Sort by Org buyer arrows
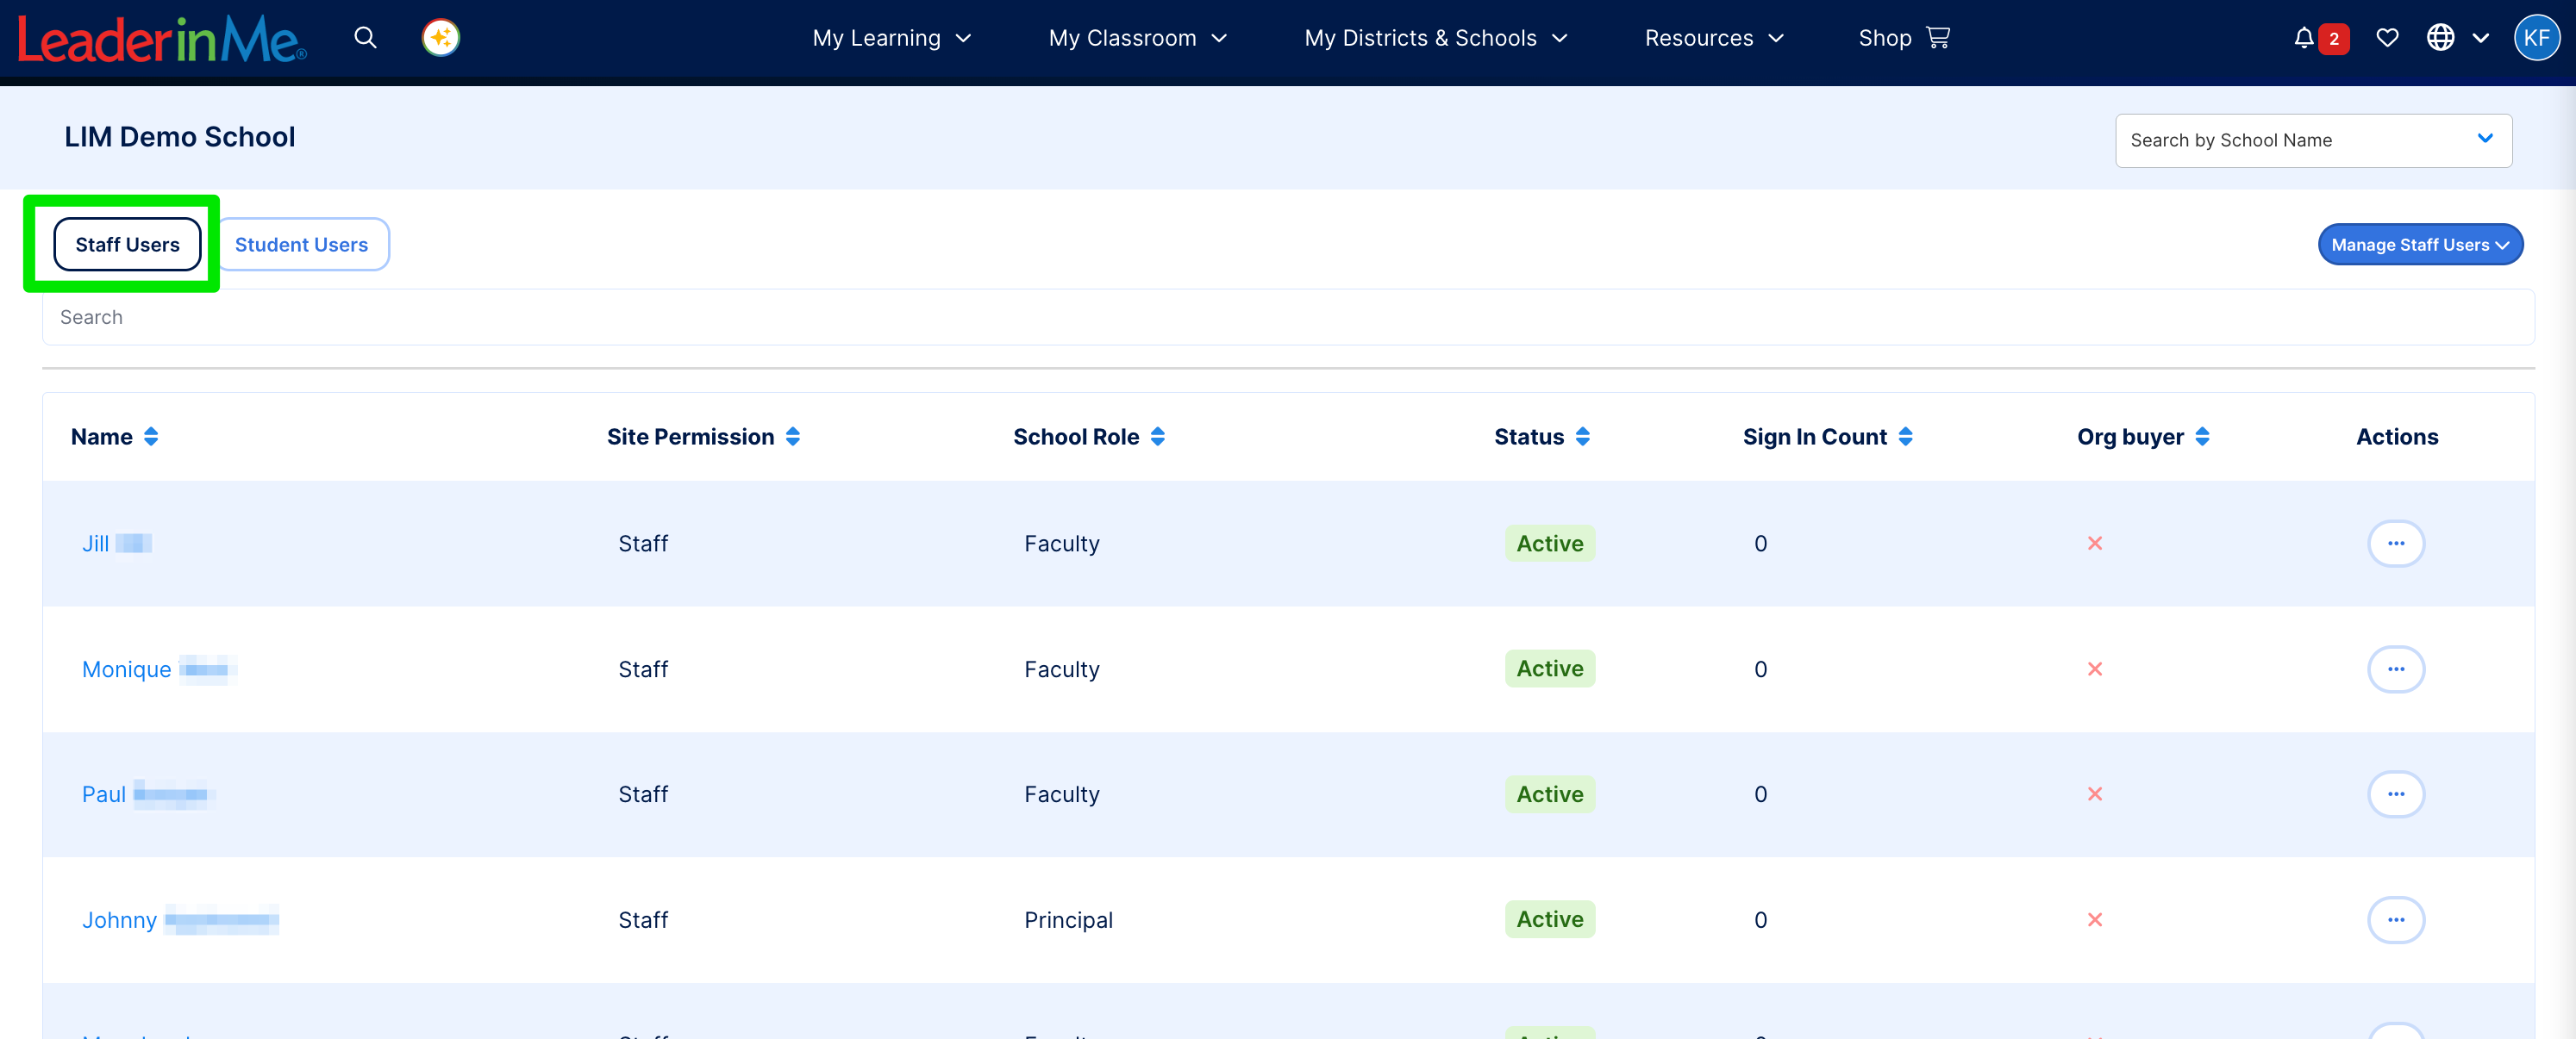 click(x=2203, y=437)
